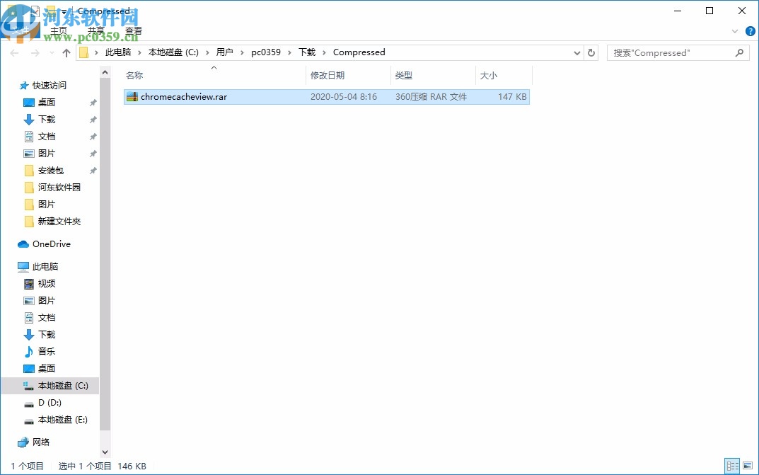Viewport: 759px width, 475px height.
Task: Switch to the 查看 ribbon tab
Action: pyautogui.click(x=134, y=30)
